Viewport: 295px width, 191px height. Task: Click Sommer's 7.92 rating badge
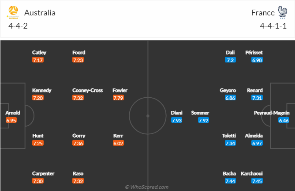pos(203,120)
